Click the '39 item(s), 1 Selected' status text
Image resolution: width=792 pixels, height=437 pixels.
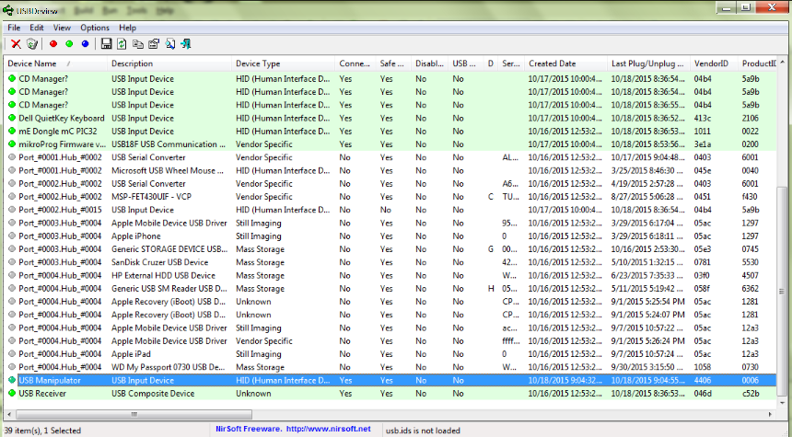[x=43, y=431]
